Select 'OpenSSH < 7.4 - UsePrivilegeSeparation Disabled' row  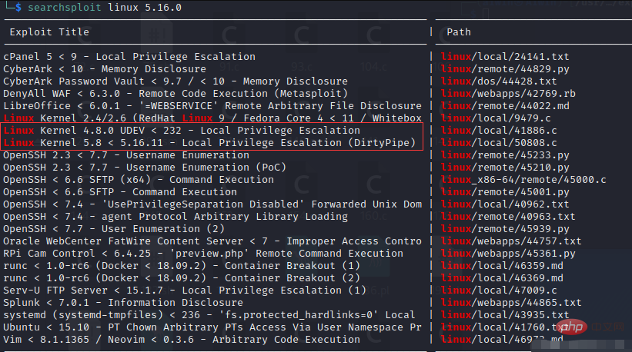pyautogui.click(x=212, y=204)
